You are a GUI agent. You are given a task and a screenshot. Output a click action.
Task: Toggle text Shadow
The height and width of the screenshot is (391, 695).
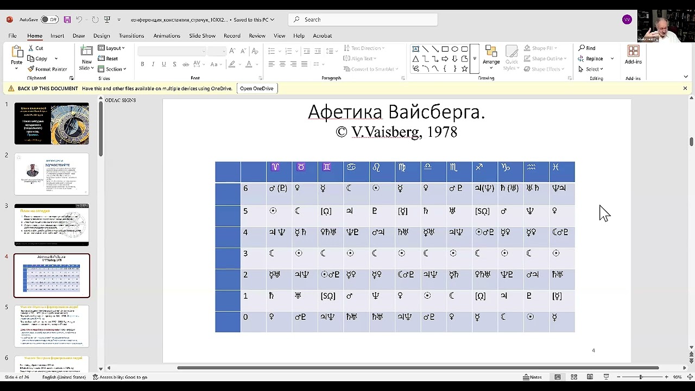pos(174,64)
